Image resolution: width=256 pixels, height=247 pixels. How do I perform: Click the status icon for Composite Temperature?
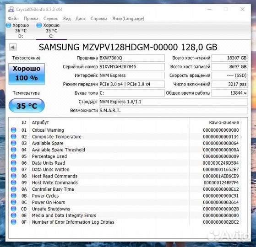14,136
